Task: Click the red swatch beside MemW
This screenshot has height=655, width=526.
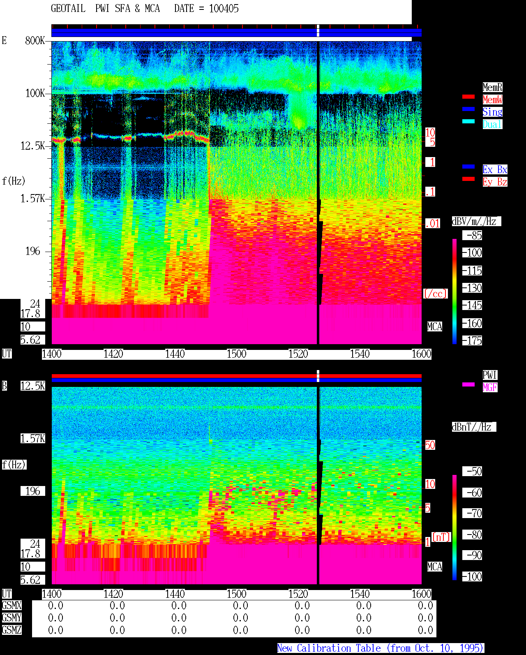Action: [468, 97]
